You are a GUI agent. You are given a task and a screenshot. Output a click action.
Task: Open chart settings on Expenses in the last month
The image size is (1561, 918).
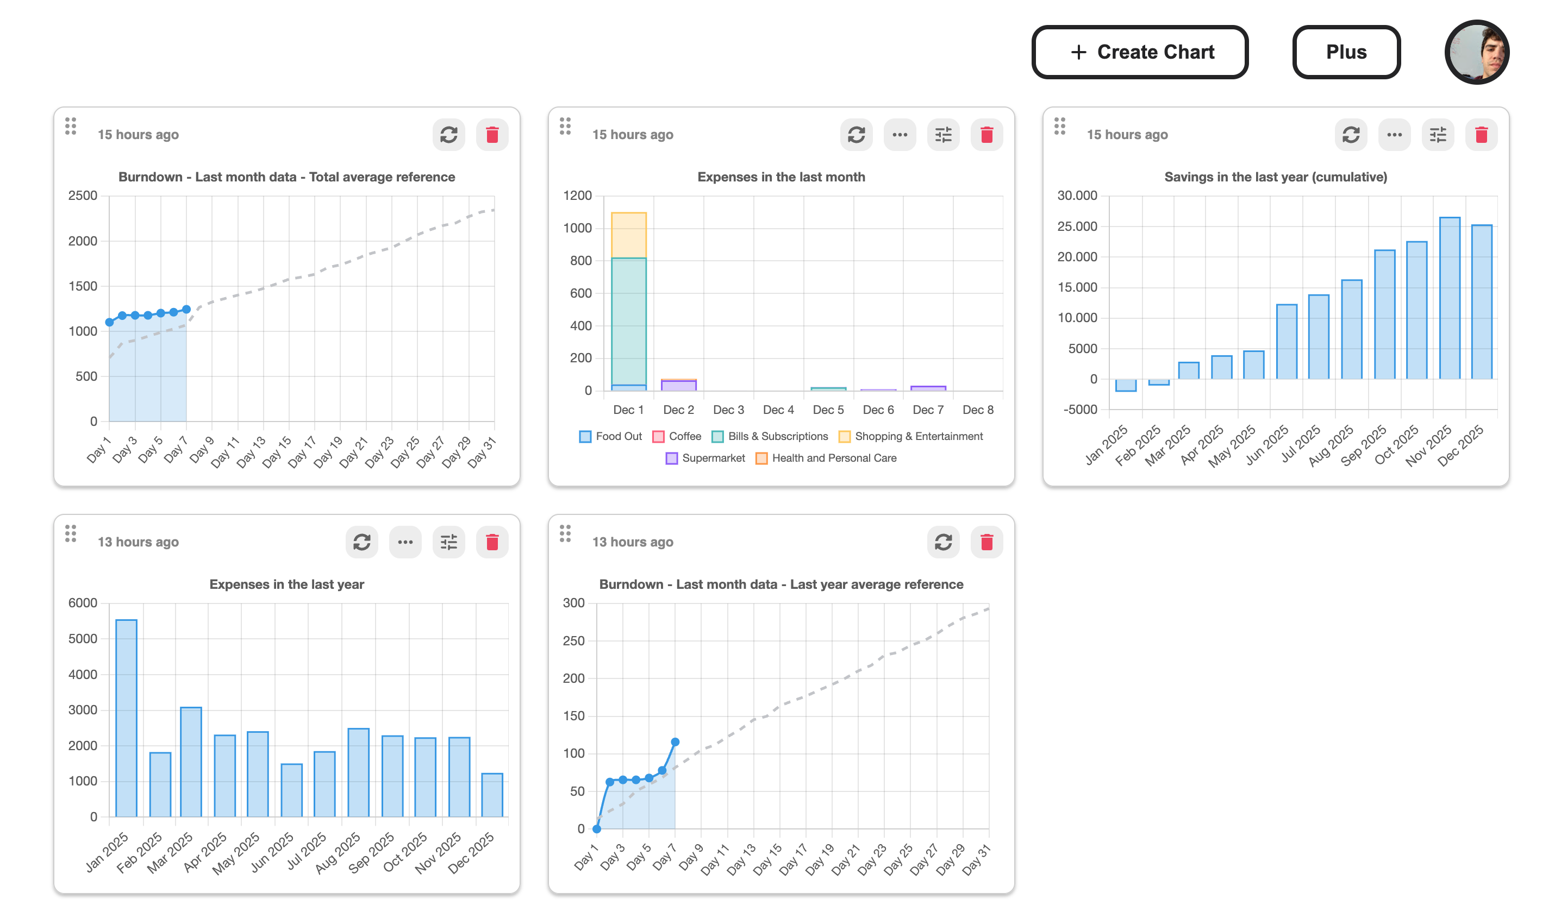[x=944, y=134]
